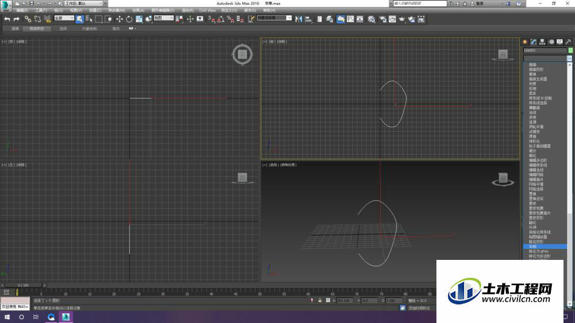Click the Windows Start button
The height and width of the screenshot is (323, 575).
[7, 317]
